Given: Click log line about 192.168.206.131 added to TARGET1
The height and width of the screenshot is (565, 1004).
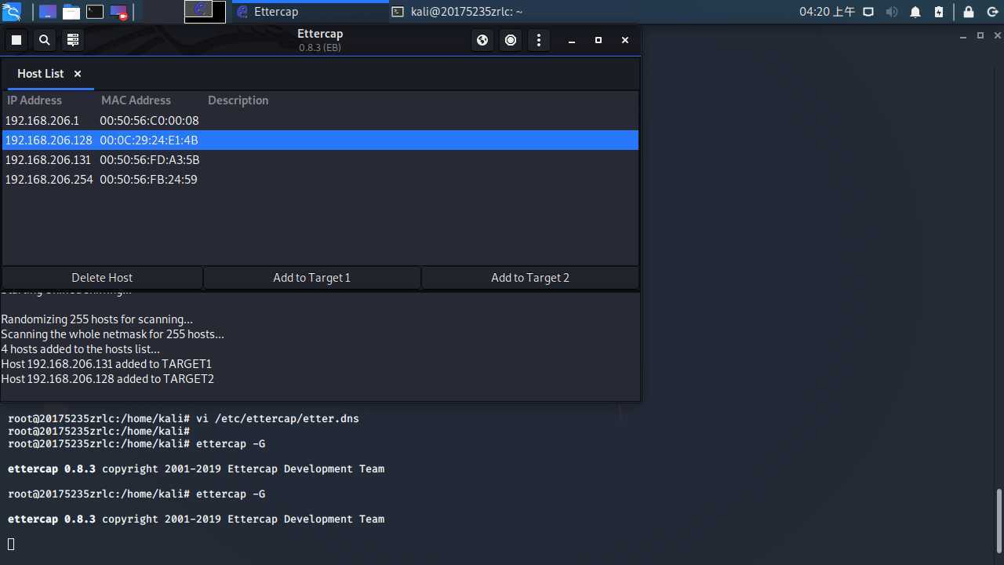Looking at the screenshot, I should coord(107,364).
